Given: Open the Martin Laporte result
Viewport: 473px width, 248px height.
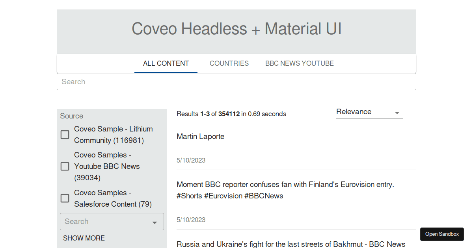Looking at the screenshot, I should point(200,136).
